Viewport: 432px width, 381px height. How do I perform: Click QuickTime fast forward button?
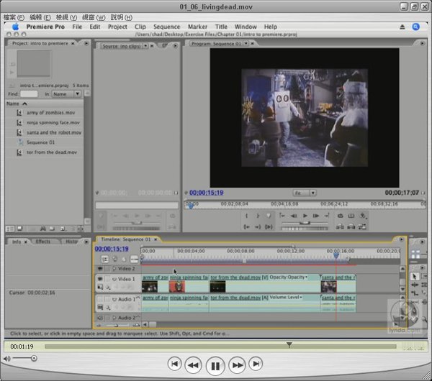tap(237, 365)
